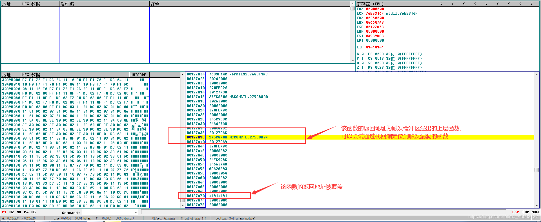The height and width of the screenshot is (222, 541).
Task: Click the disassembly pane scroll up arrow
Action: pyautogui.click(x=352, y=4)
